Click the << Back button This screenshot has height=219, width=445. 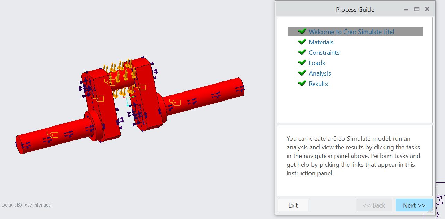click(x=374, y=205)
